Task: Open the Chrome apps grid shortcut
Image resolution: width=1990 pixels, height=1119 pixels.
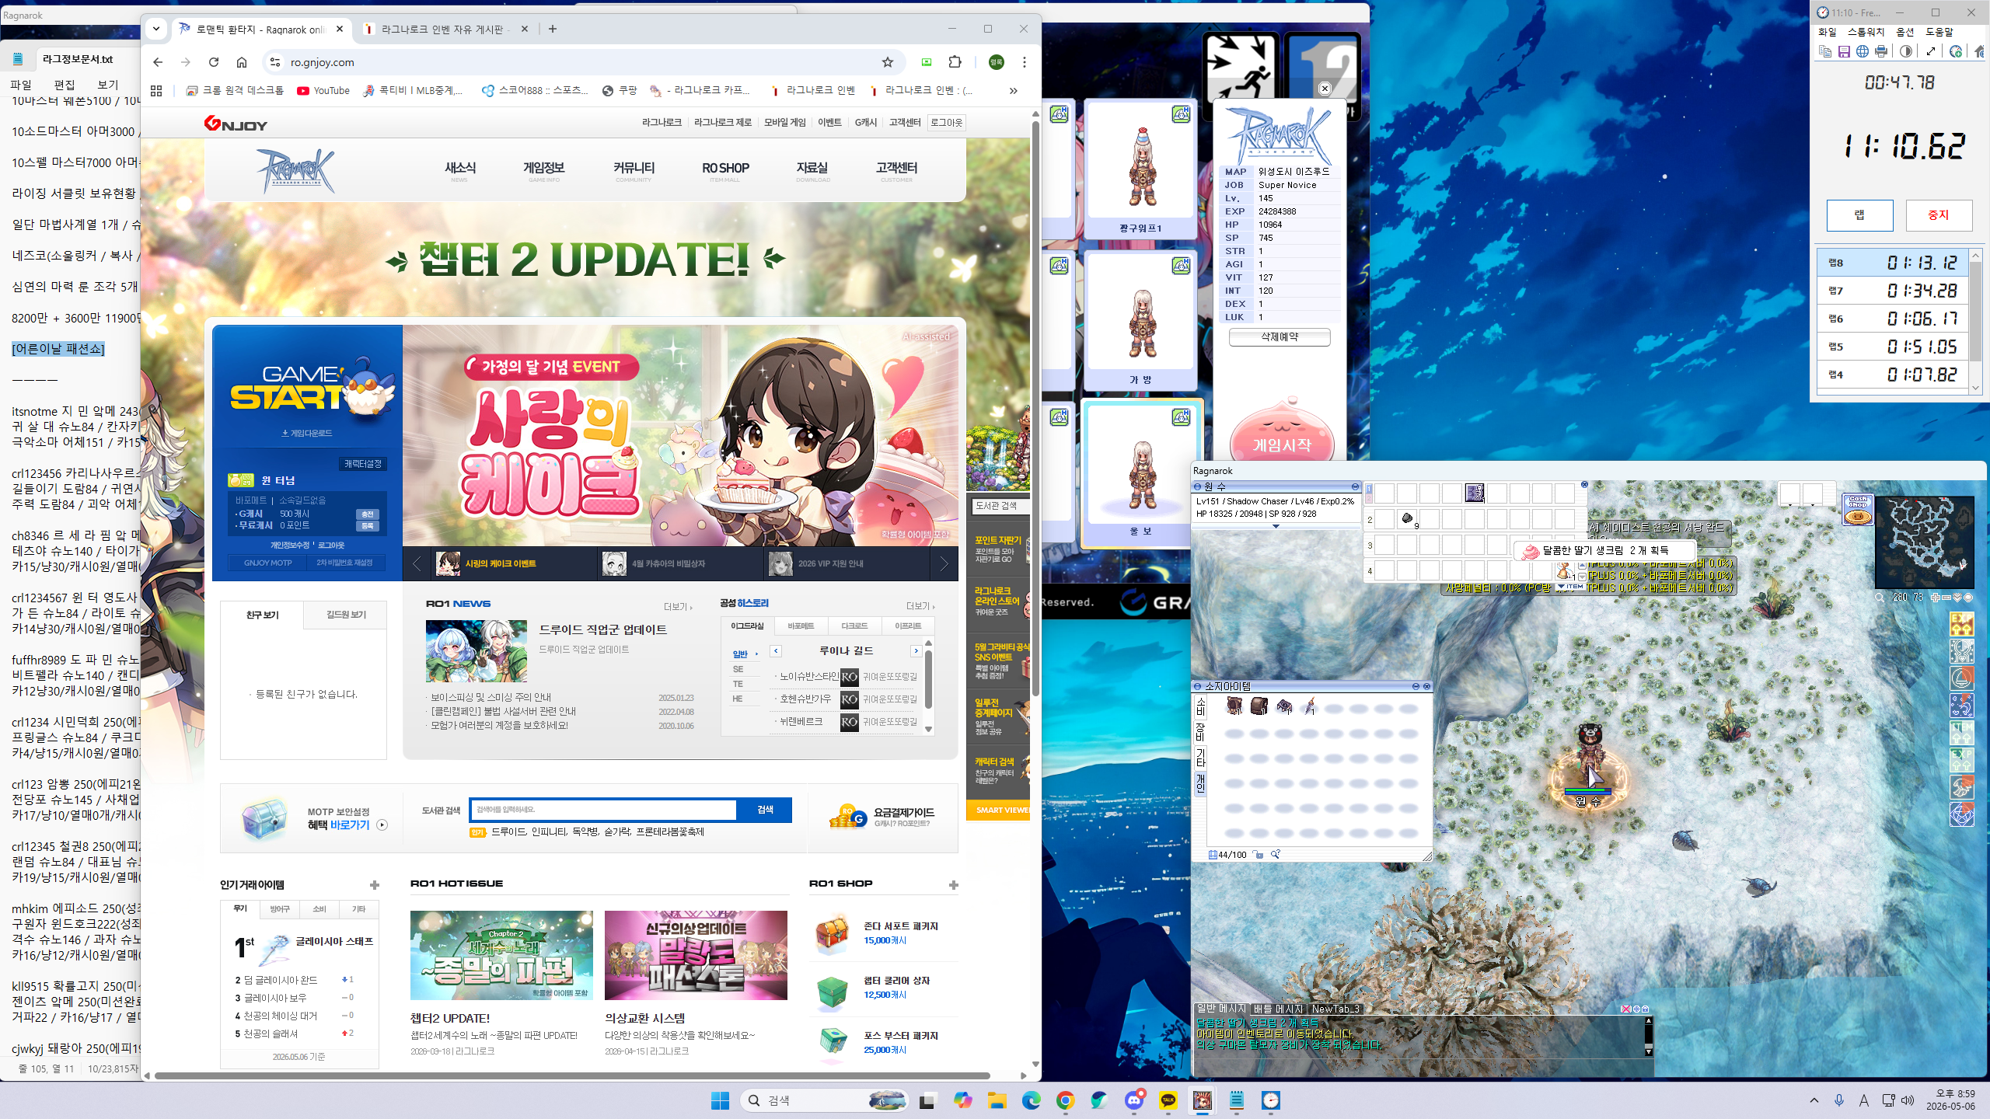Action: coord(156,91)
